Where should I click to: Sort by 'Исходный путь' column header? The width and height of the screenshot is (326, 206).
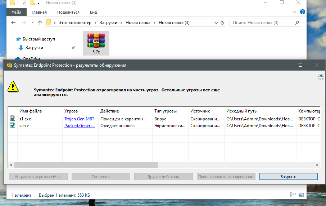coord(260,111)
